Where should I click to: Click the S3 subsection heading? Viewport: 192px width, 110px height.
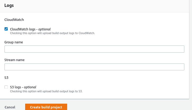pyautogui.click(x=6, y=78)
